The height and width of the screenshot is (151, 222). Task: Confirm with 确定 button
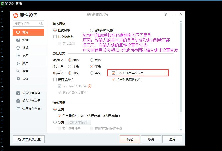coord(130,139)
